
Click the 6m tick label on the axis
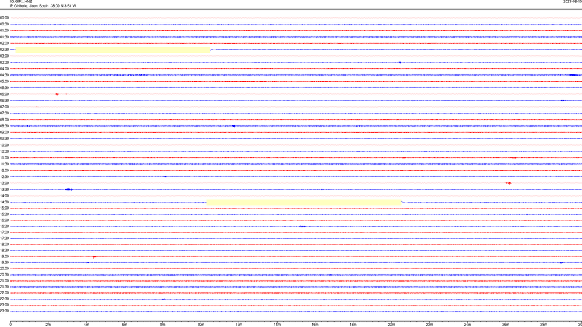125,325
